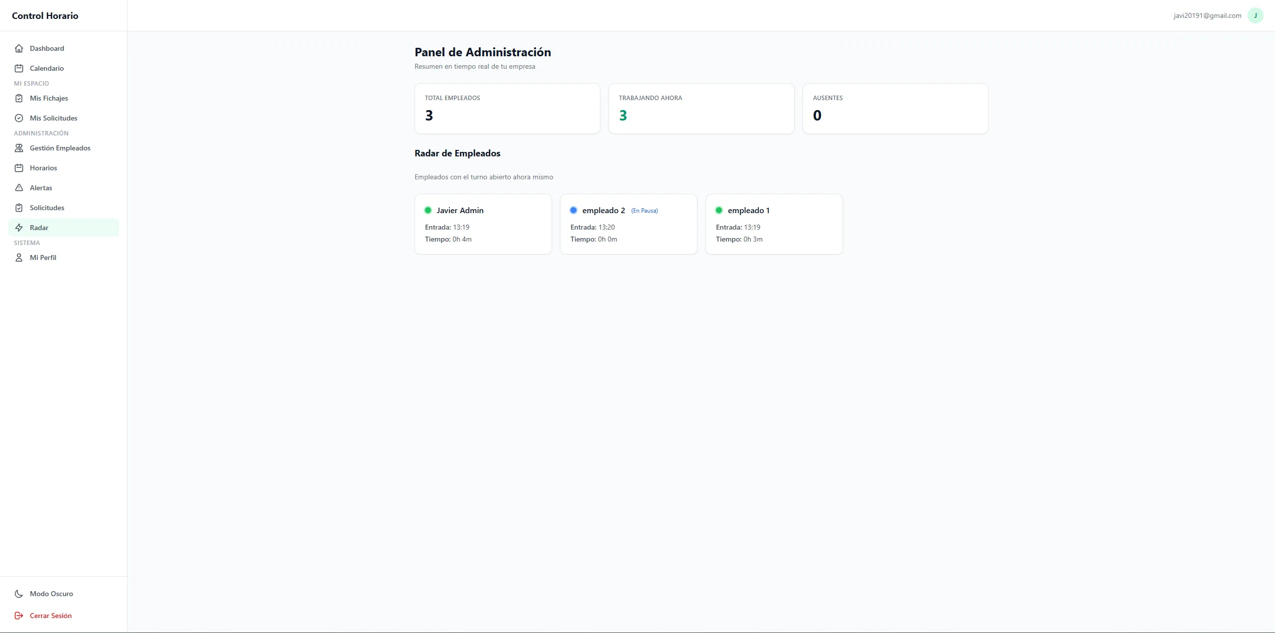This screenshot has height=633, width=1275.
Task: Click the Solicitudes clipboard icon
Action: [x=19, y=208]
